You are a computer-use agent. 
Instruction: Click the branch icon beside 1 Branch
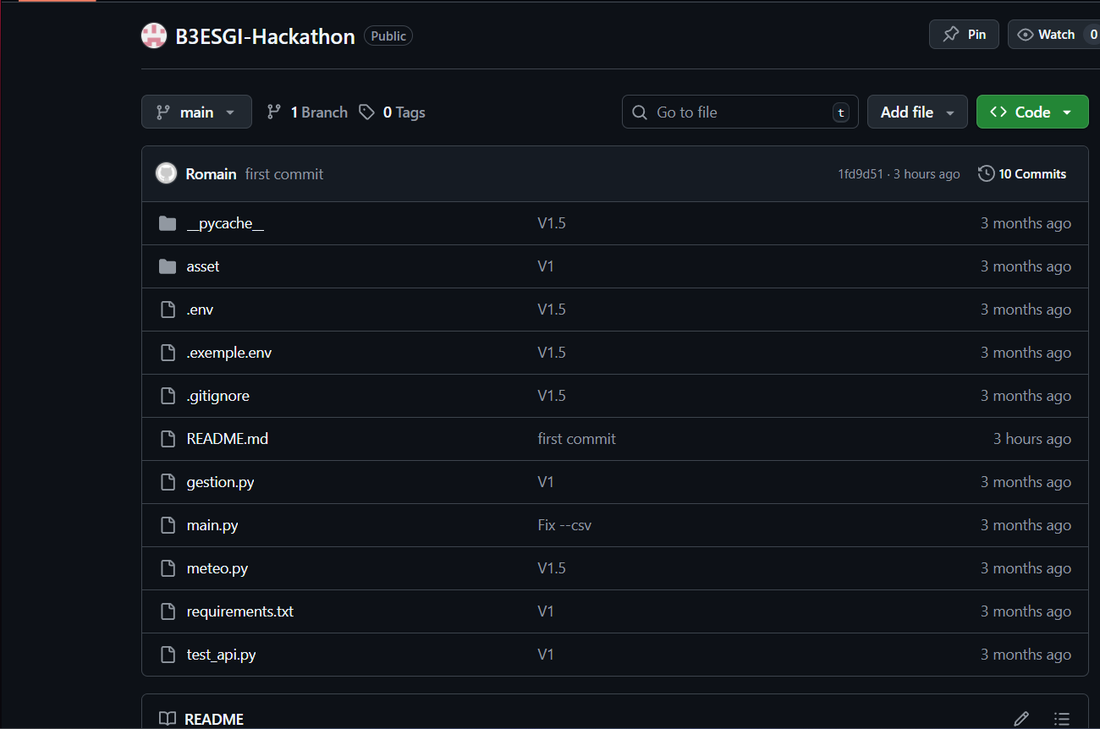pos(274,112)
